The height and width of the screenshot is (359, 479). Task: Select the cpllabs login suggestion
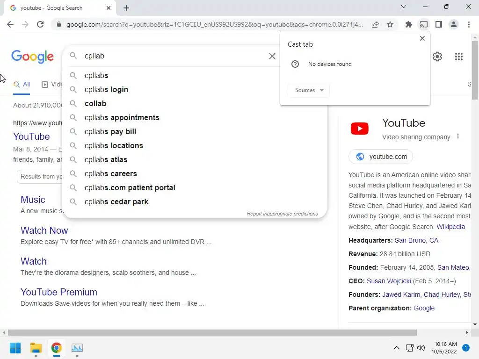click(x=195, y=89)
